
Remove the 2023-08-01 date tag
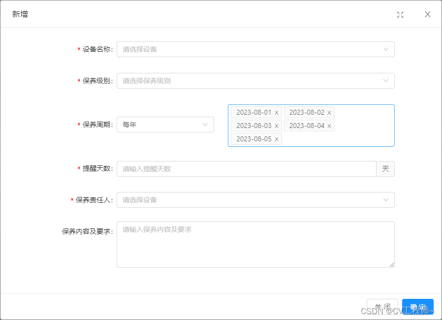[277, 113]
